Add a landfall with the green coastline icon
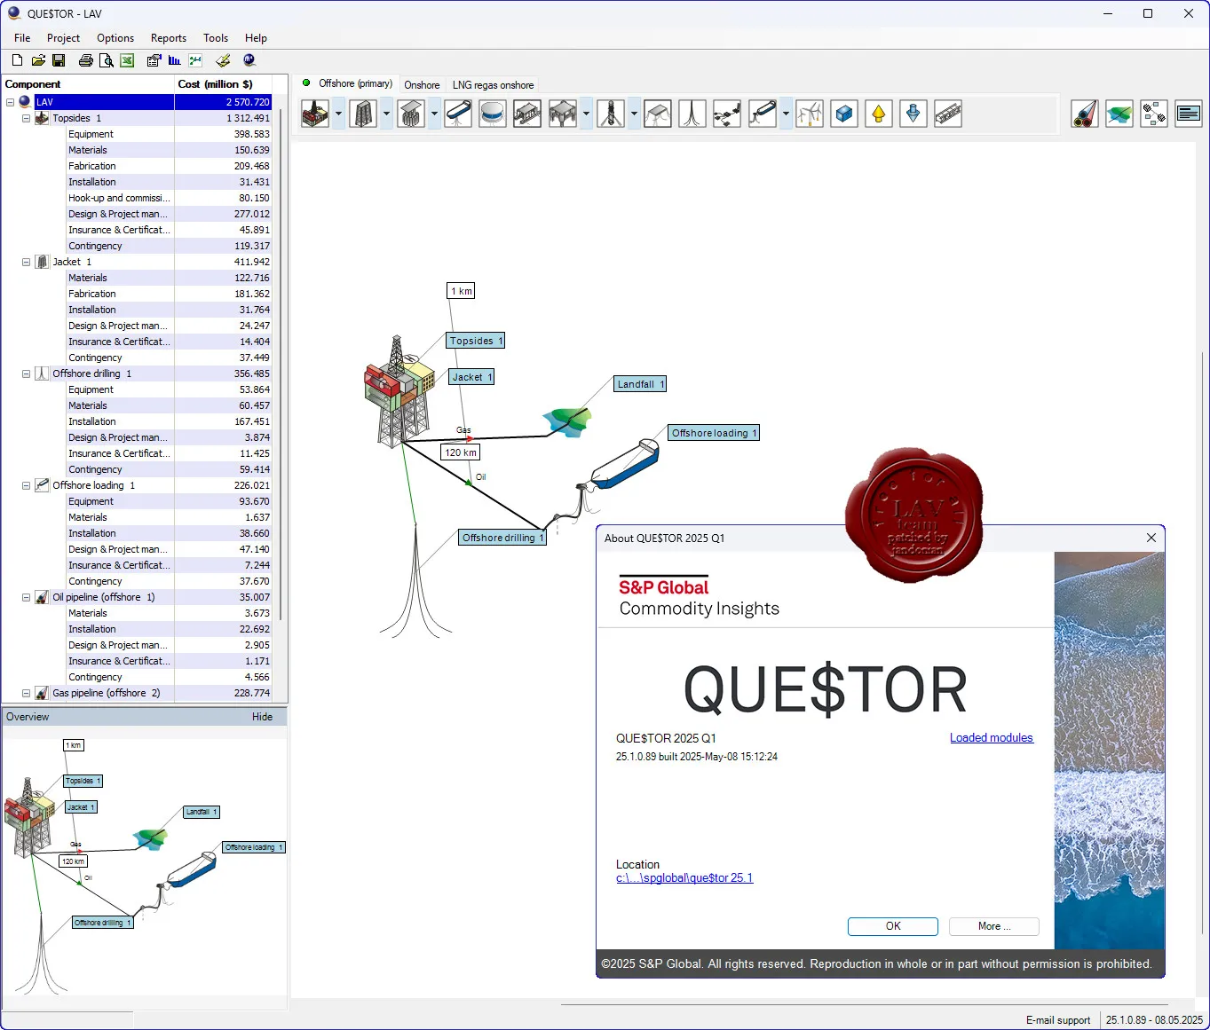This screenshot has height=1030, width=1210. [1119, 114]
